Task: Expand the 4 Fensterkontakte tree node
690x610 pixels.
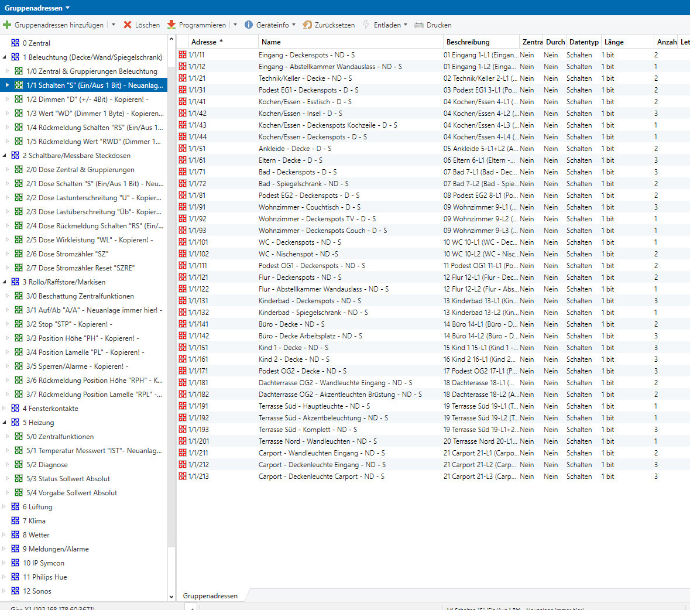Action: point(5,409)
